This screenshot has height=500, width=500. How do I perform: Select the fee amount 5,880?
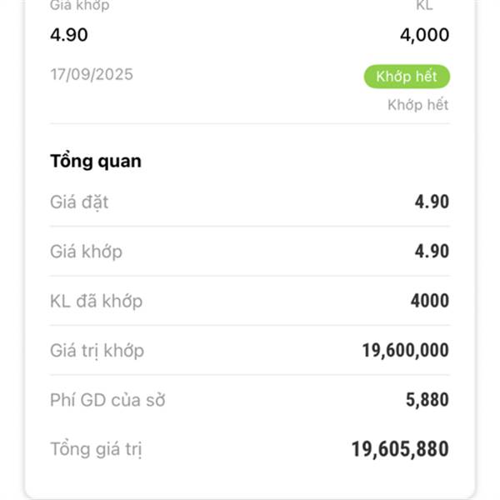click(427, 400)
